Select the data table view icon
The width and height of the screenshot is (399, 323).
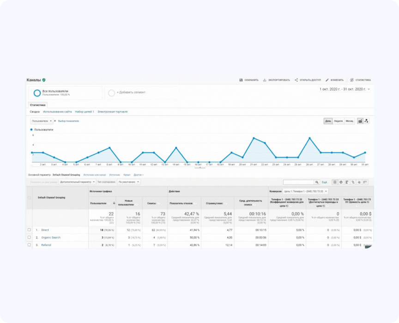(335, 182)
